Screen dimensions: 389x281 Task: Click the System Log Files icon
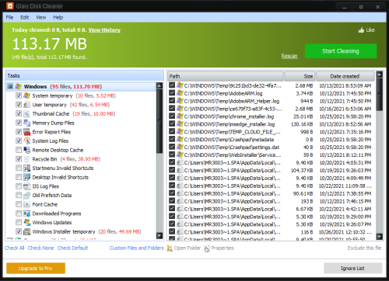tap(27, 141)
